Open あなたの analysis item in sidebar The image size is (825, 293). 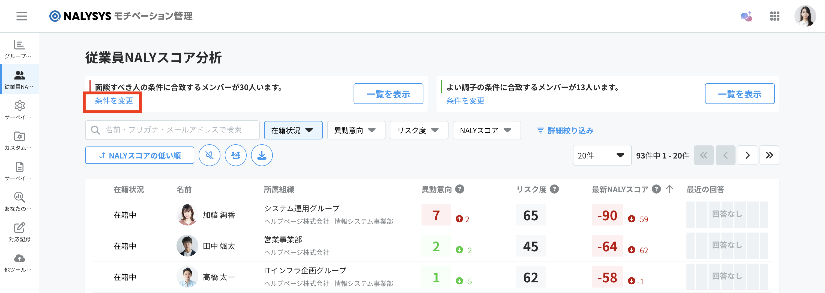tap(20, 202)
